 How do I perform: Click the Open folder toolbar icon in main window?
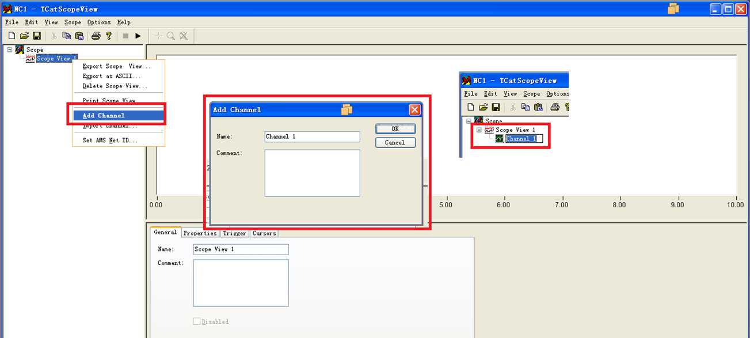[24, 36]
